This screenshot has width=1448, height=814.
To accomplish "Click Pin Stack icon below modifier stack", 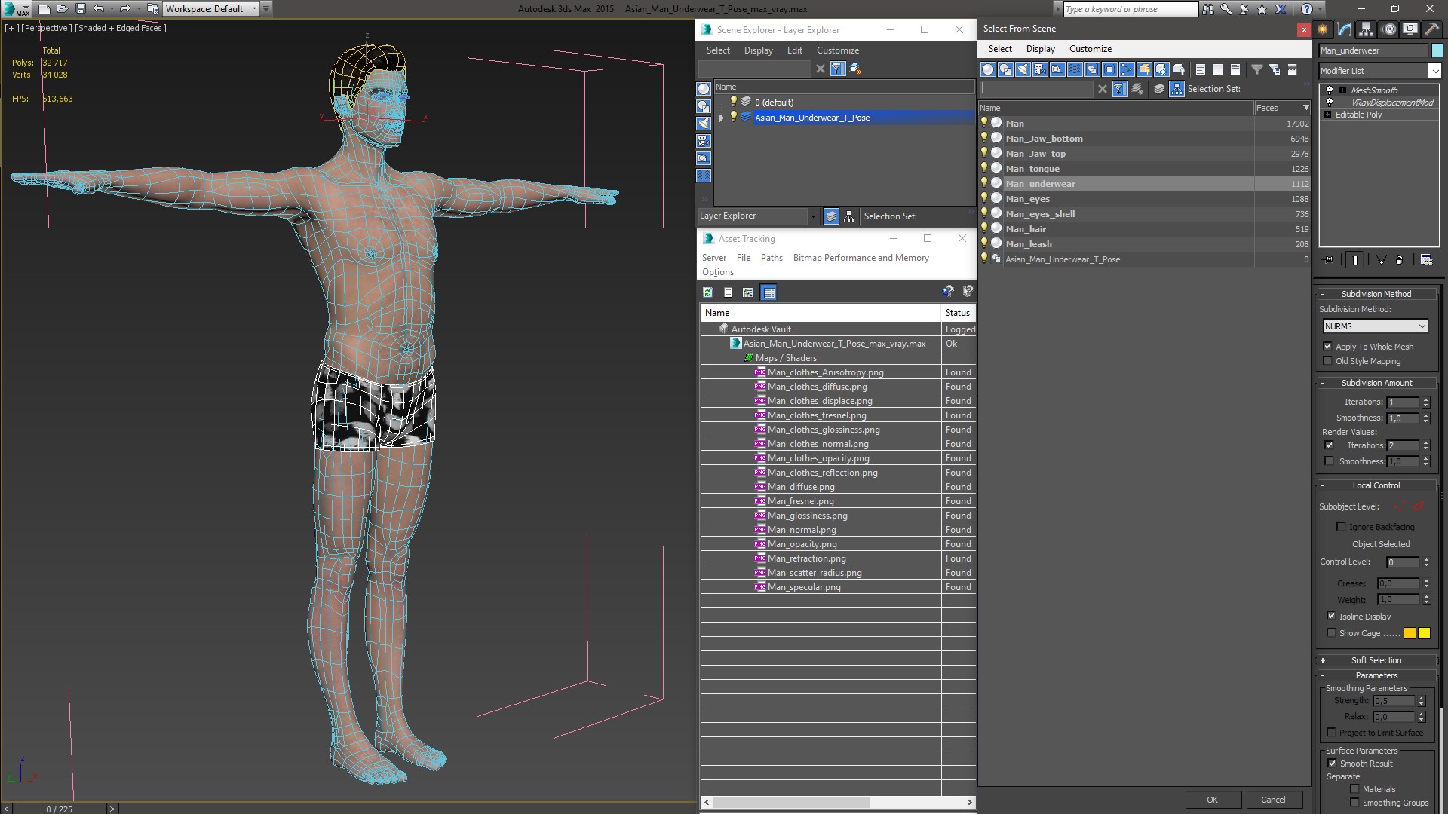I will [1329, 260].
